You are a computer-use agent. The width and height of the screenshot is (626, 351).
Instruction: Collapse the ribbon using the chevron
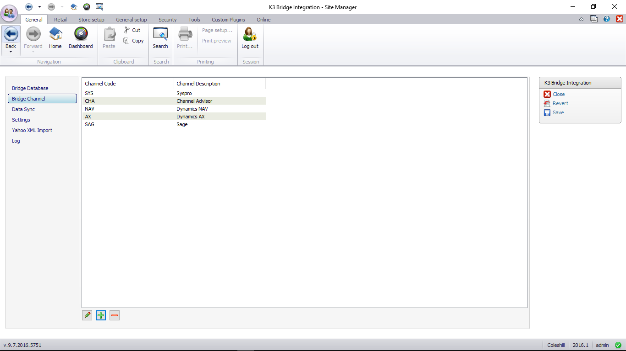coord(581,19)
